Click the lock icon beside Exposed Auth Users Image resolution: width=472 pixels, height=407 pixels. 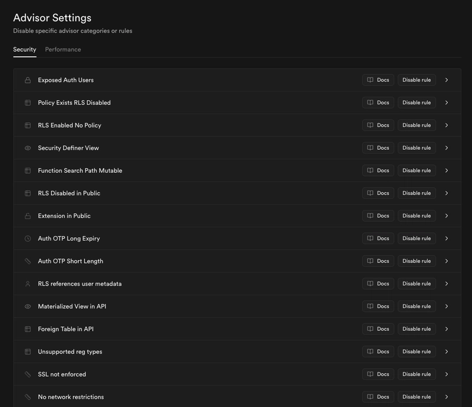28,80
